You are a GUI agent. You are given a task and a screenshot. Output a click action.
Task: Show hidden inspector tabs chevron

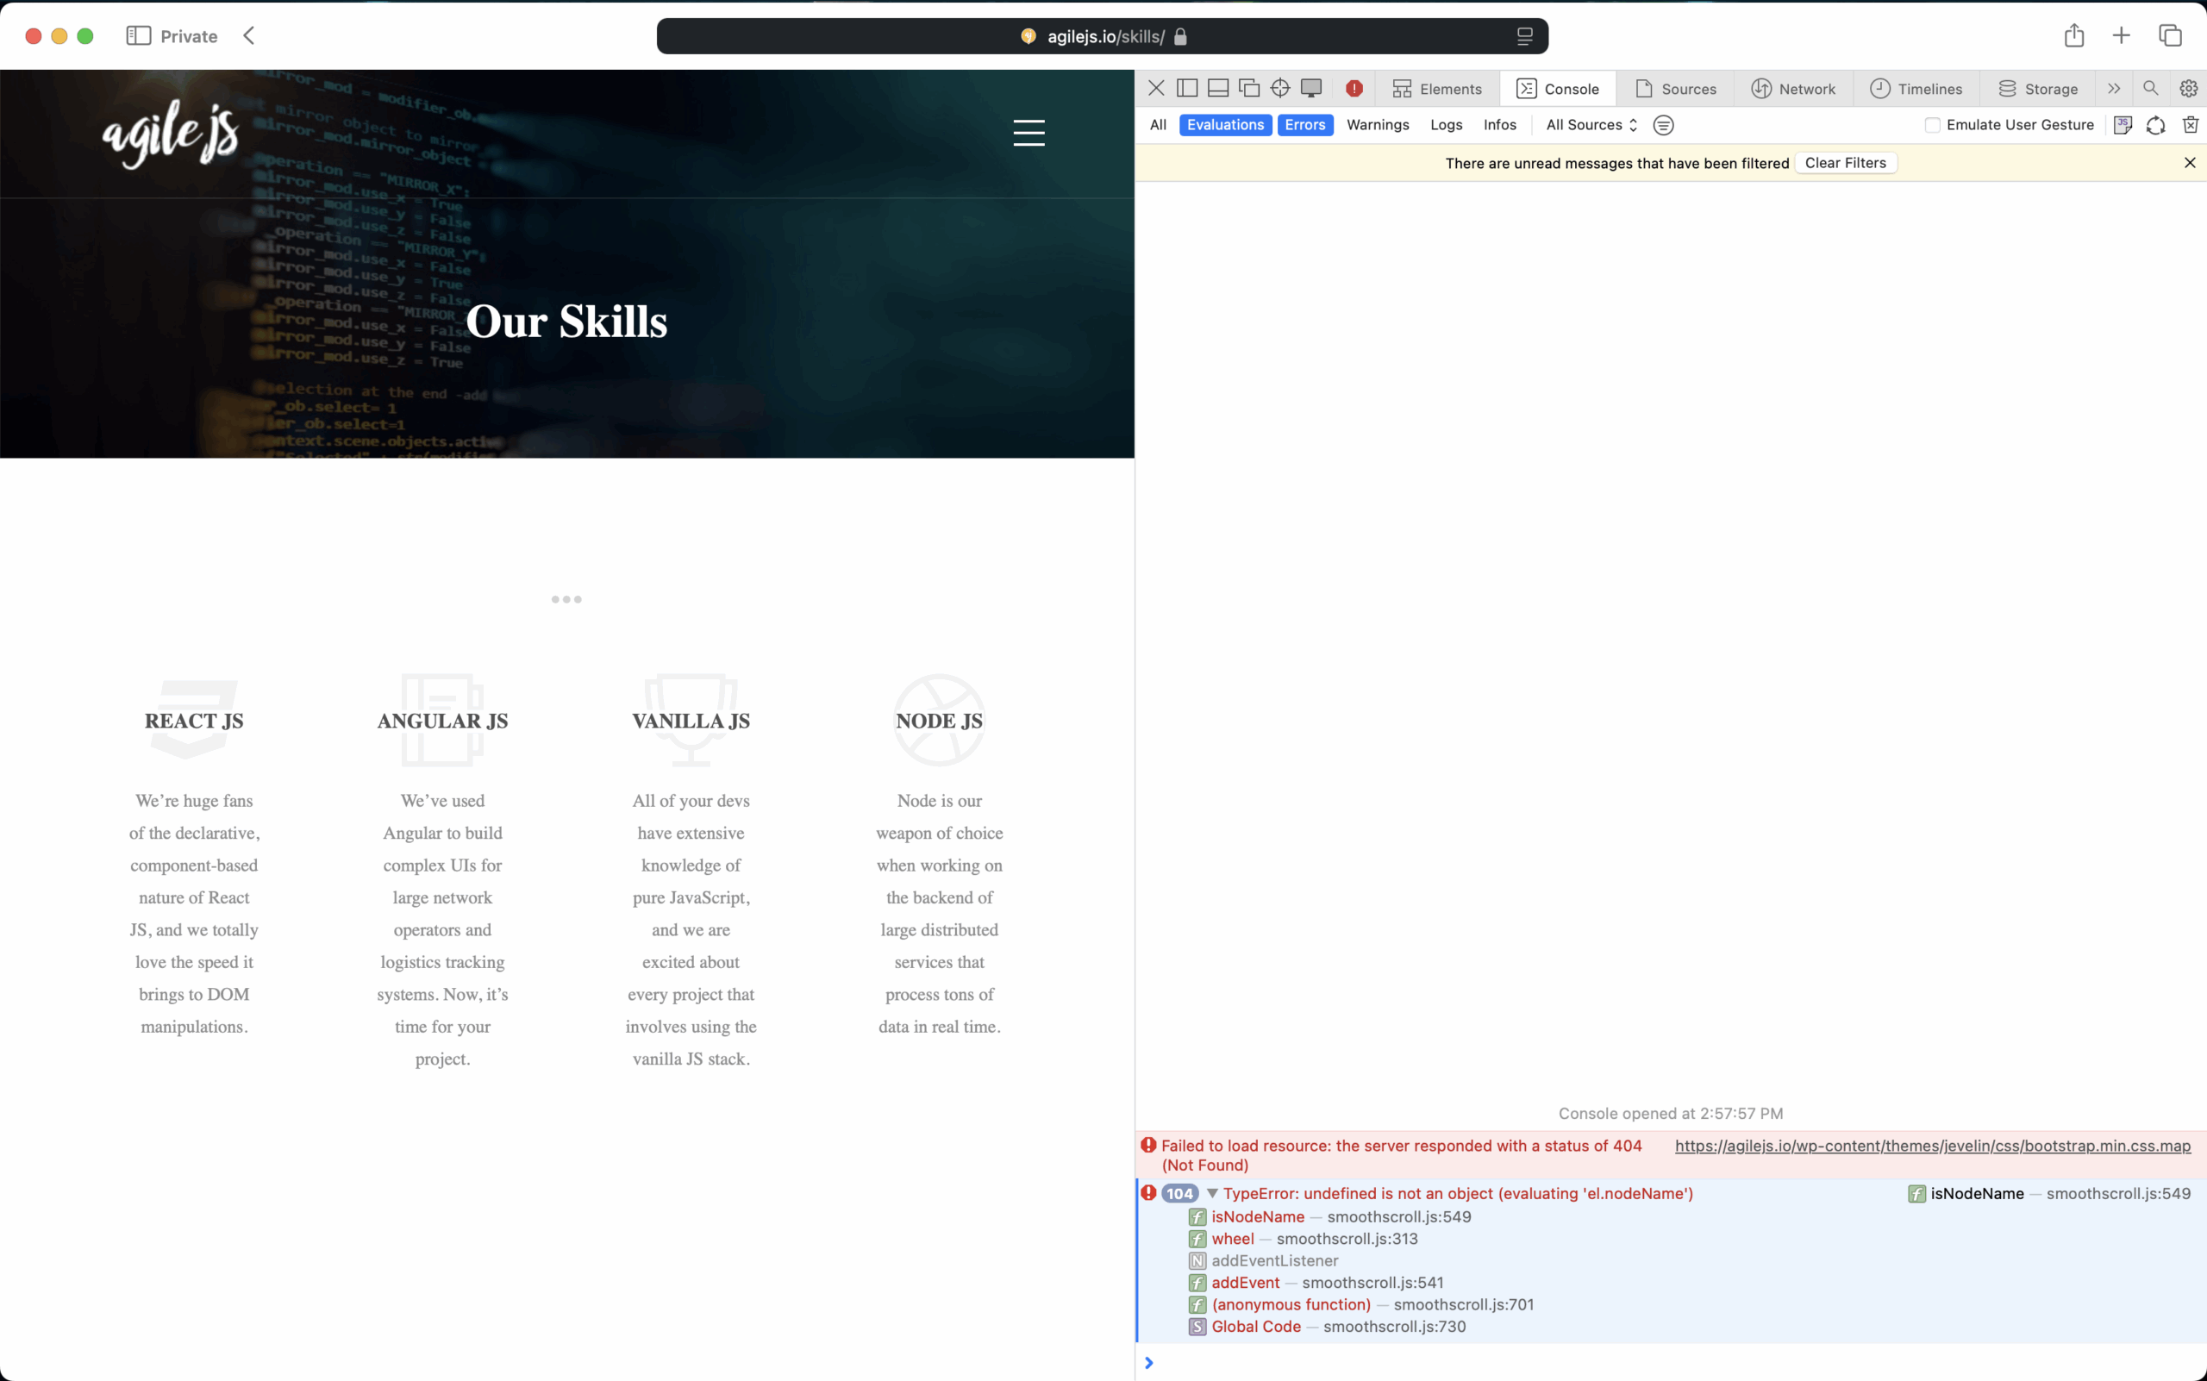coord(2113,89)
